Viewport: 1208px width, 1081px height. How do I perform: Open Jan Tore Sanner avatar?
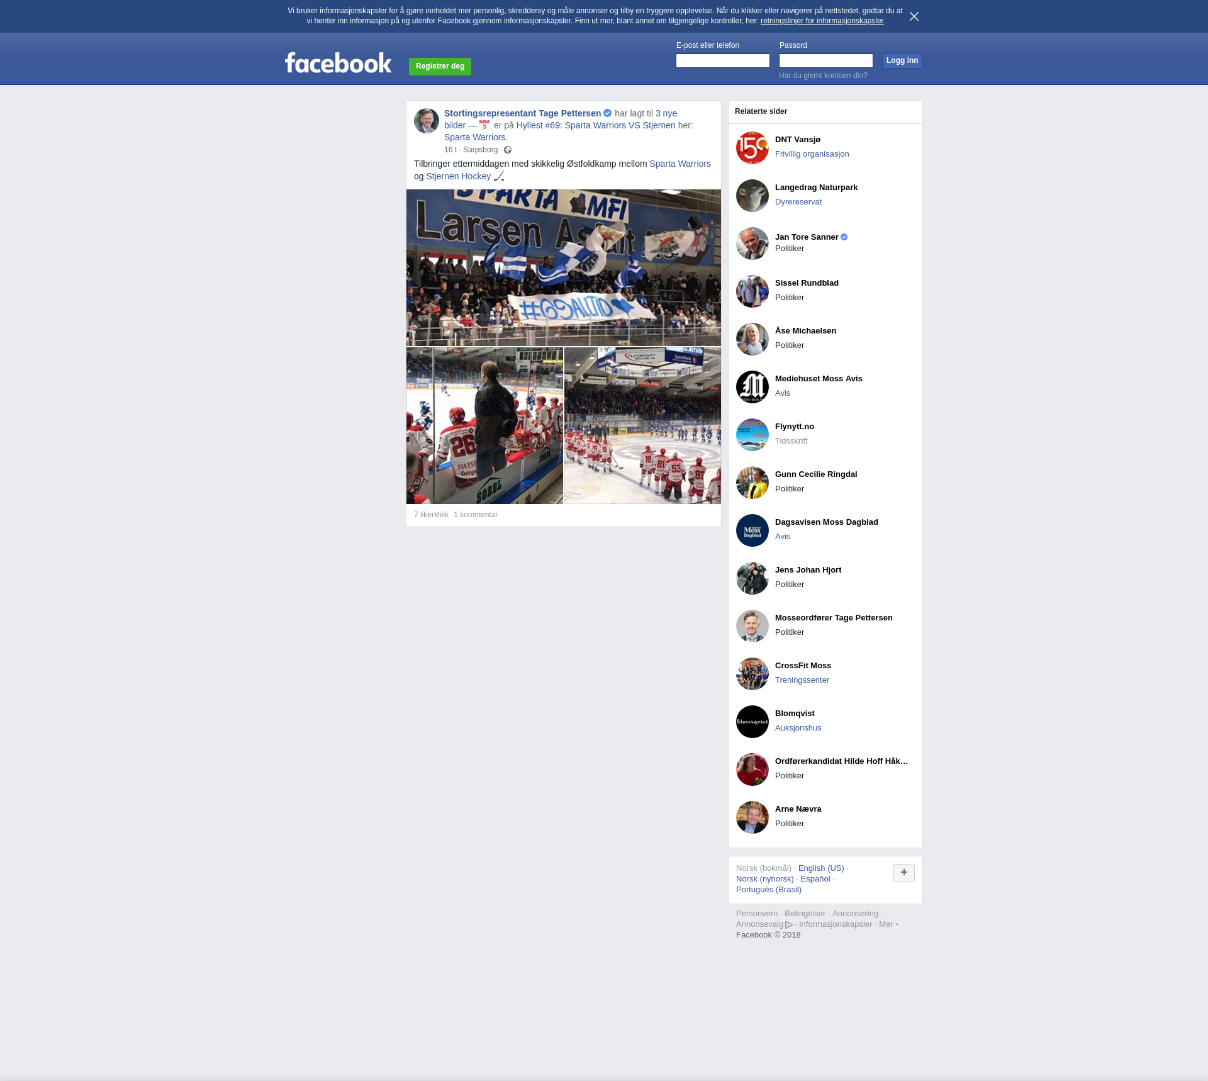coord(752,244)
